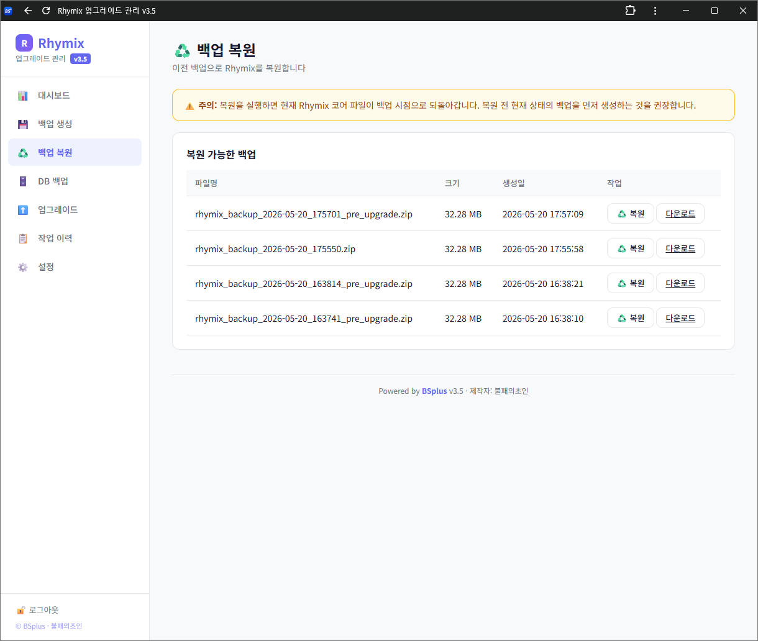Click the browser back arrow in title bar
Image resolution: width=758 pixels, height=641 pixels.
coord(28,11)
